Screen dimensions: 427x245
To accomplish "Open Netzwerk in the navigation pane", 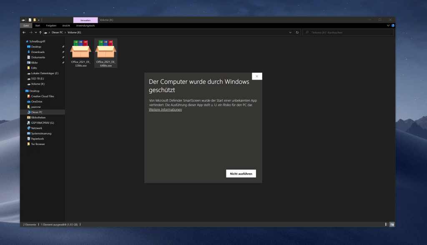I will pos(37,128).
